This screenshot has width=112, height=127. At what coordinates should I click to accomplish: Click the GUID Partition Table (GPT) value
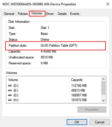(x=59, y=45)
